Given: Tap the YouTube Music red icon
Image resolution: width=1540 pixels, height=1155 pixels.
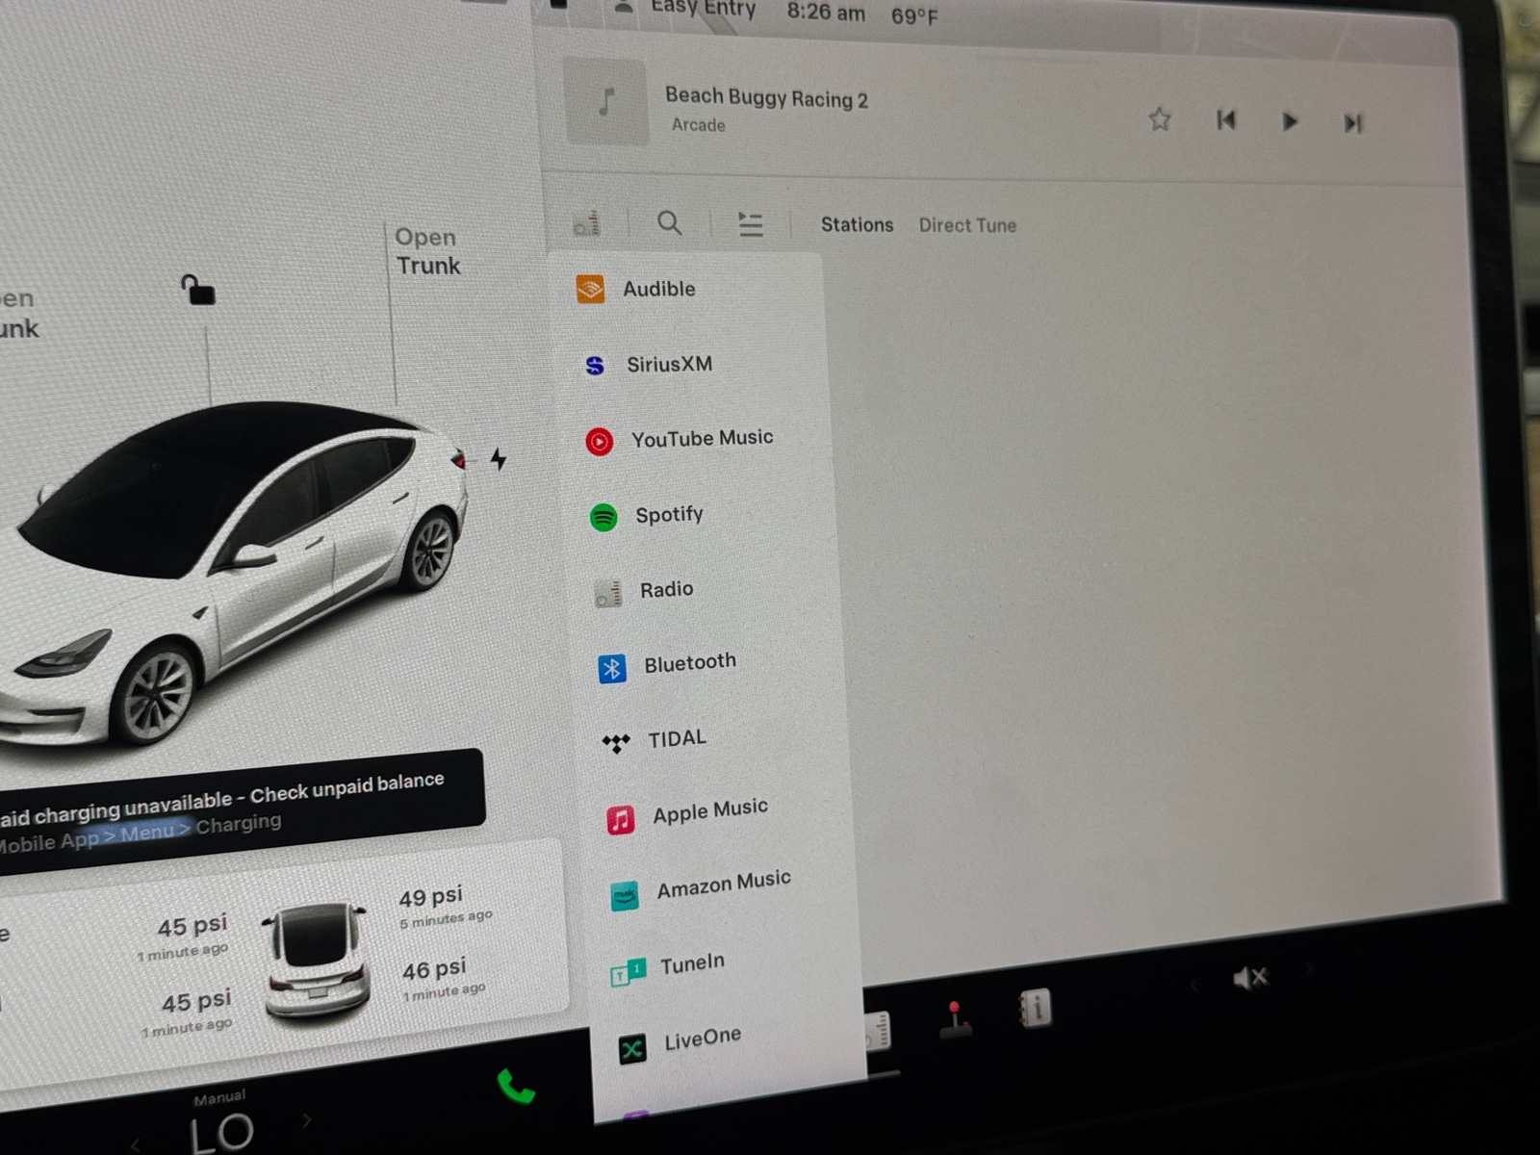Looking at the screenshot, I should [599, 441].
